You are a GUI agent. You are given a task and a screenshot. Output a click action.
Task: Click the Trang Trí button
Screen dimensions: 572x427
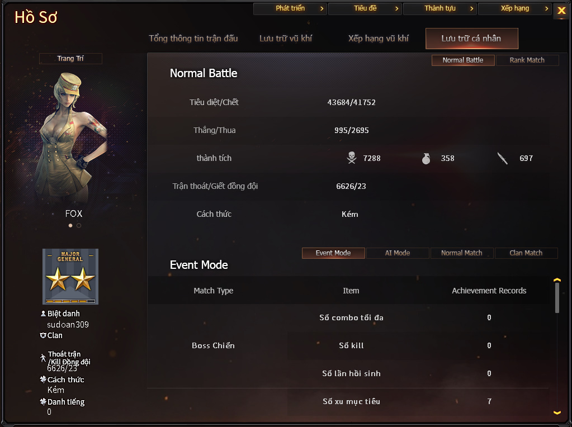pyautogui.click(x=70, y=58)
